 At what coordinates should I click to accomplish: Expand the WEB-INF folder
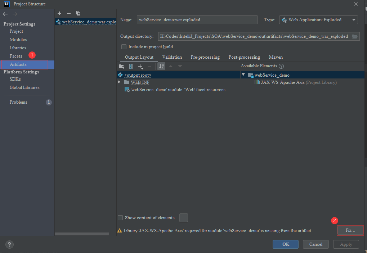[x=119, y=82]
